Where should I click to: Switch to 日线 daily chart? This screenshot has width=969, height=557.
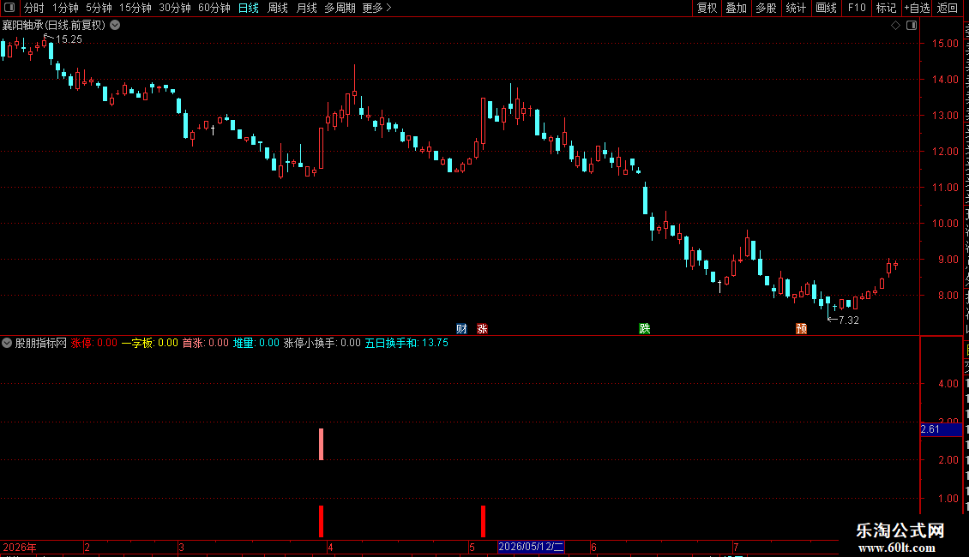point(249,8)
